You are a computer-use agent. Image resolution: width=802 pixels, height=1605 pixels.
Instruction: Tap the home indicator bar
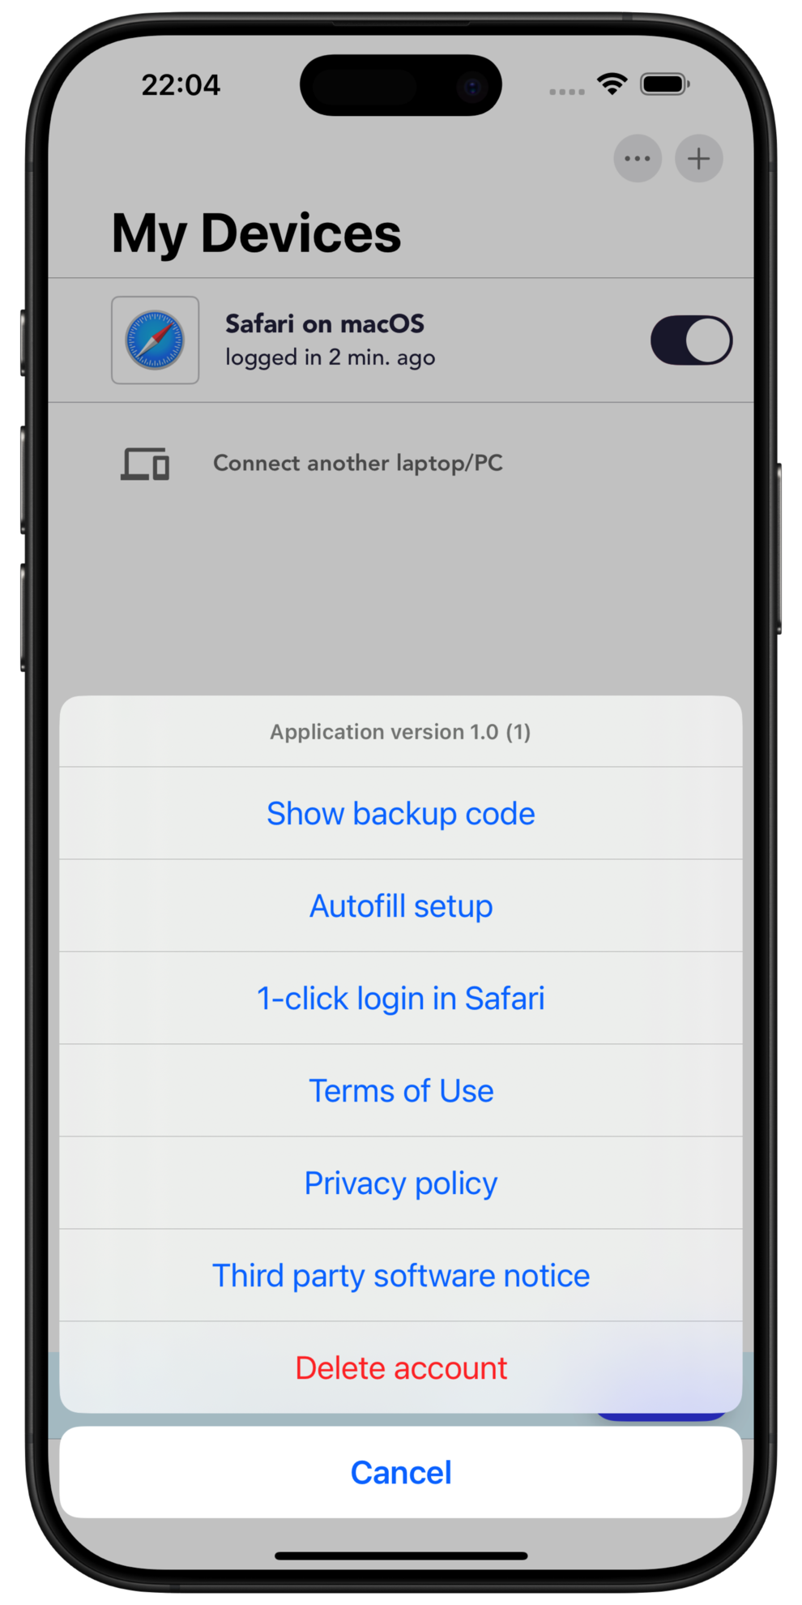pyautogui.click(x=401, y=1556)
